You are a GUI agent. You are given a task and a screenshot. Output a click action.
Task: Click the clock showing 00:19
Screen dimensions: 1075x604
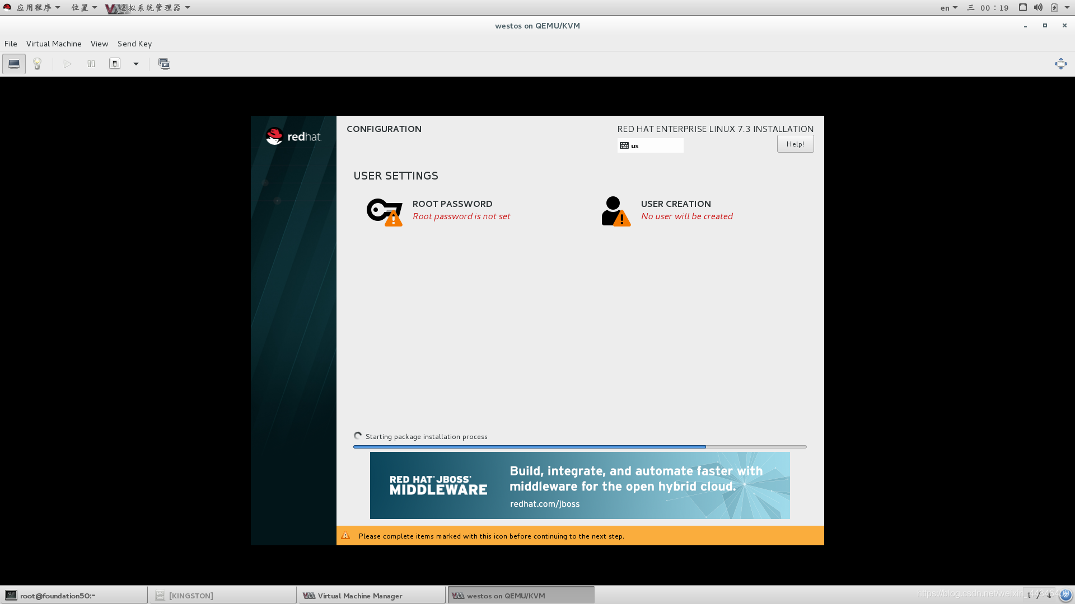[x=994, y=8]
